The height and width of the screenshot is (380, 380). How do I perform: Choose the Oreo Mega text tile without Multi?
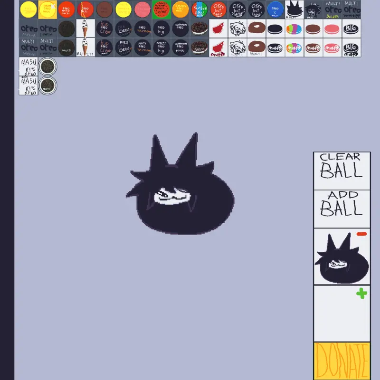(x=28, y=28)
